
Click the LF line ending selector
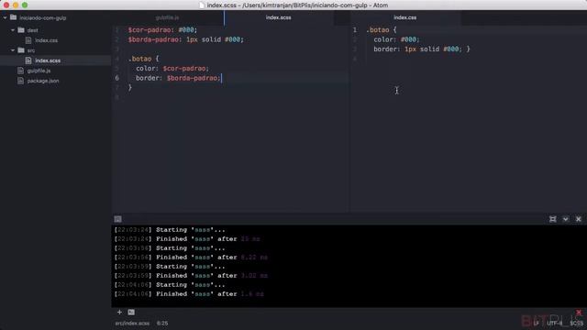point(537,324)
